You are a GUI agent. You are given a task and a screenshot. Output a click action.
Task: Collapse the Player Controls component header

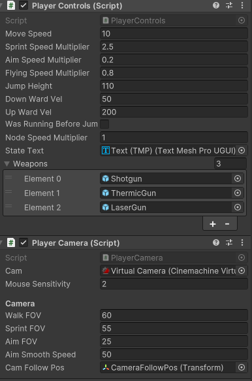[1, 5]
